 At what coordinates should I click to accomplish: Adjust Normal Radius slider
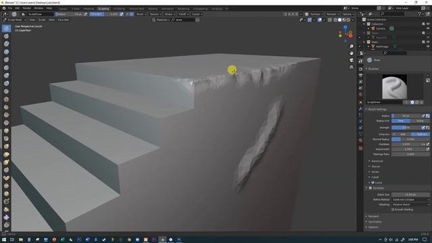click(x=410, y=139)
